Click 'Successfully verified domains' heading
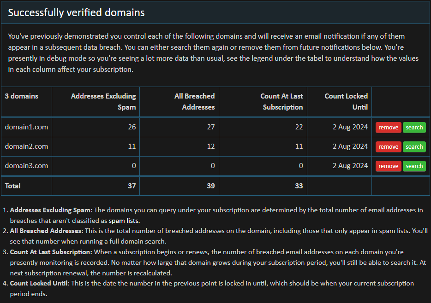This screenshot has height=303, width=431. pos(76,12)
